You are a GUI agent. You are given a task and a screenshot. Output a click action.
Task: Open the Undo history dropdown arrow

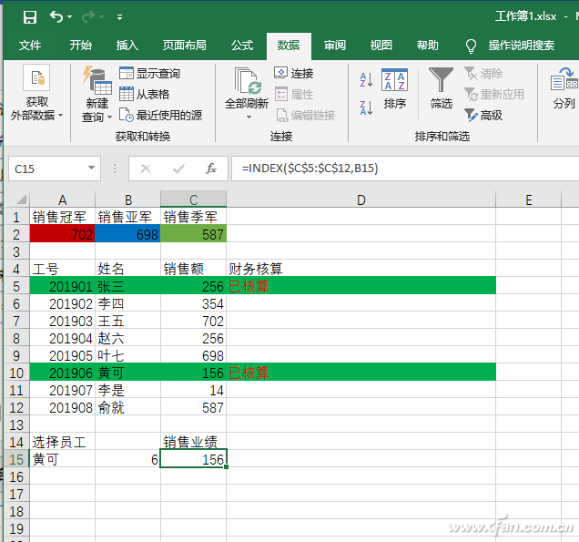[69, 17]
